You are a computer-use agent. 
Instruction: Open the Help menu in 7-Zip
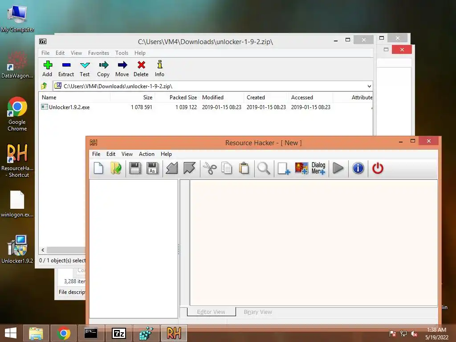140,53
